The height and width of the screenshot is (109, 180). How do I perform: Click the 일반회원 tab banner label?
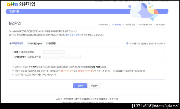click(14, 11)
